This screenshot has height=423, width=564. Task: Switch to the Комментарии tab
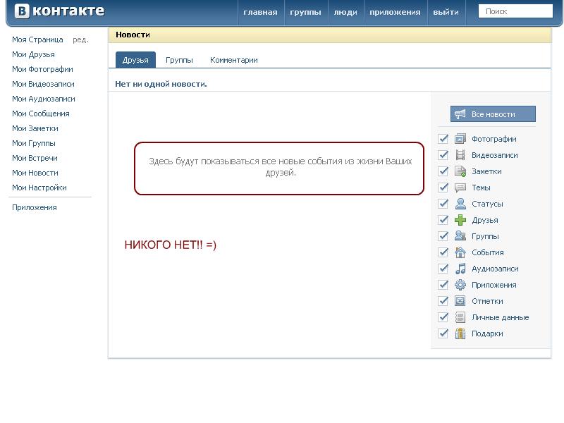234,60
